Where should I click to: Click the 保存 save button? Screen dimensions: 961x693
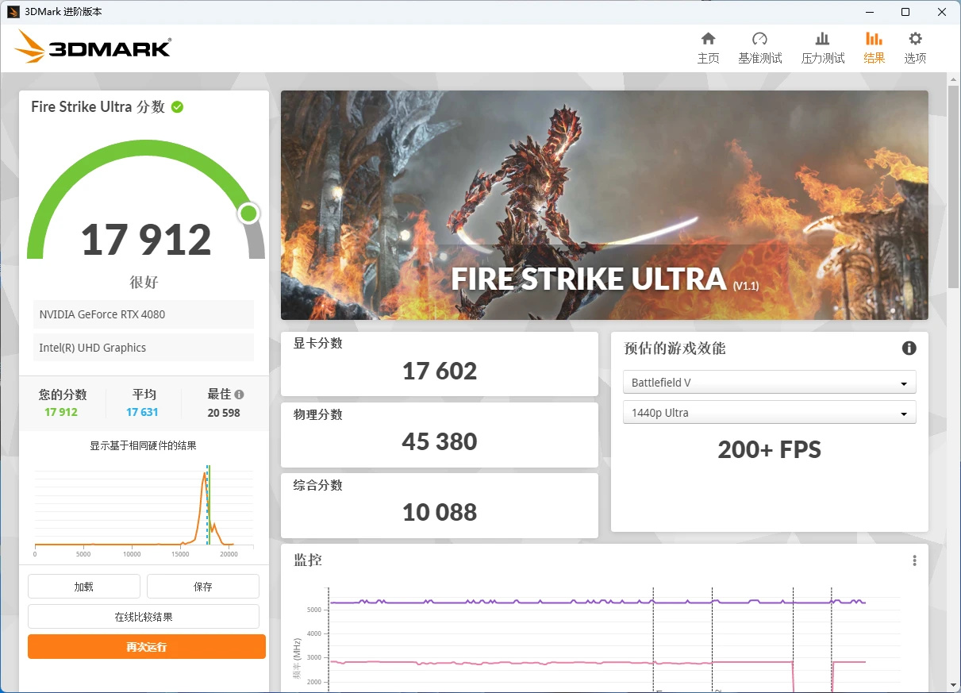pyautogui.click(x=203, y=587)
